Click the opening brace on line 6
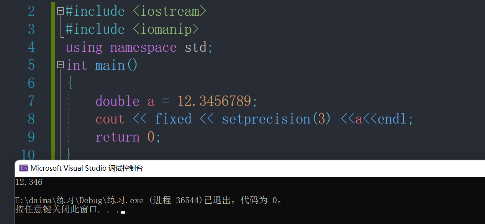This screenshot has height=224, width=485. (70, 82)
